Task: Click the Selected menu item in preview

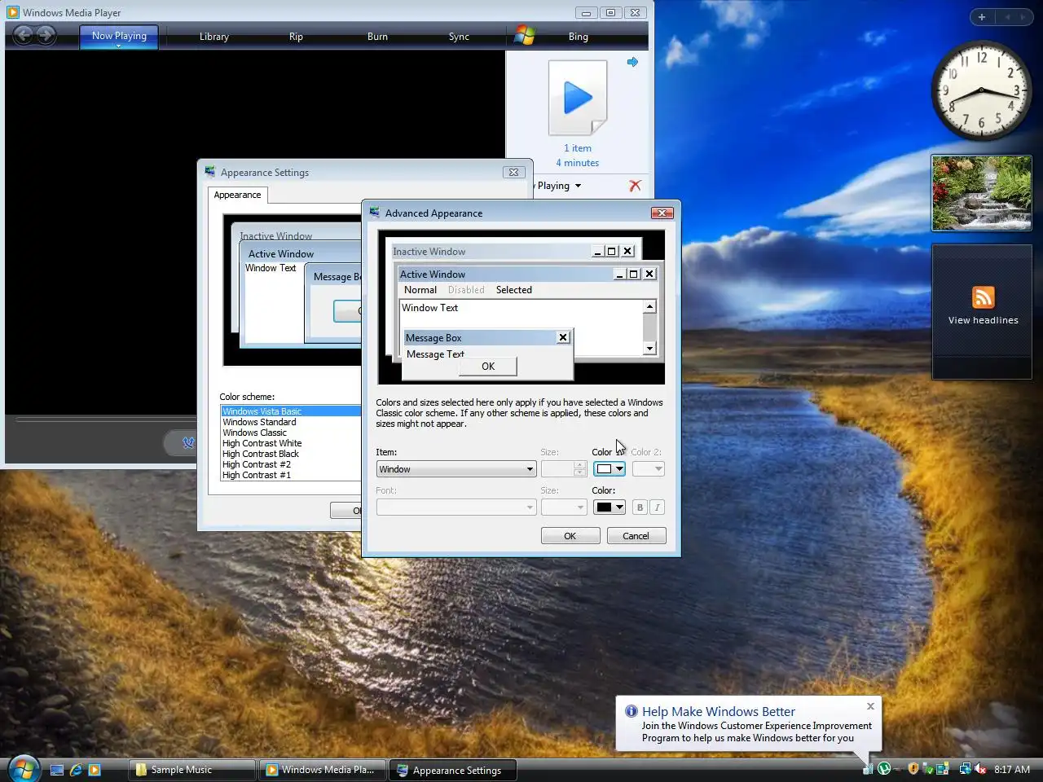Action: point(514,290)
